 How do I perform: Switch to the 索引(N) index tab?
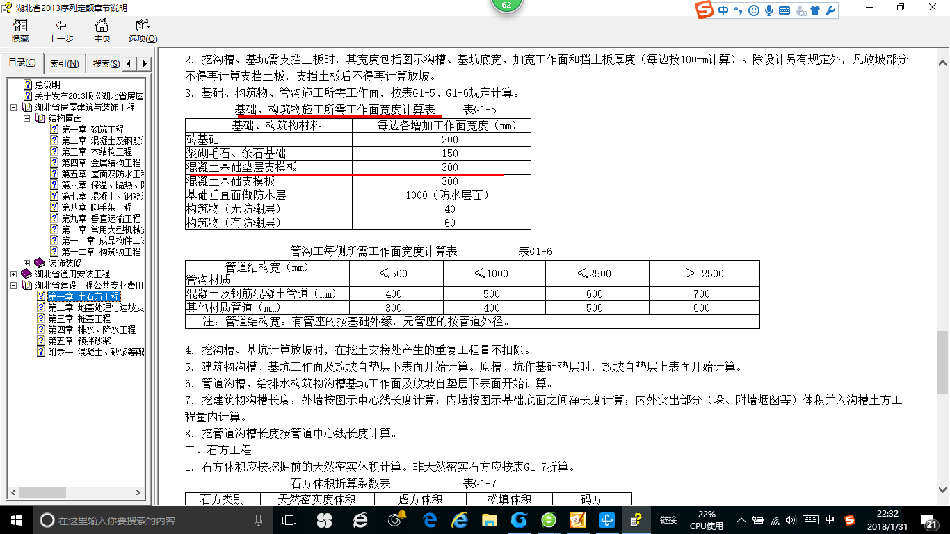(x=65, y=64)
